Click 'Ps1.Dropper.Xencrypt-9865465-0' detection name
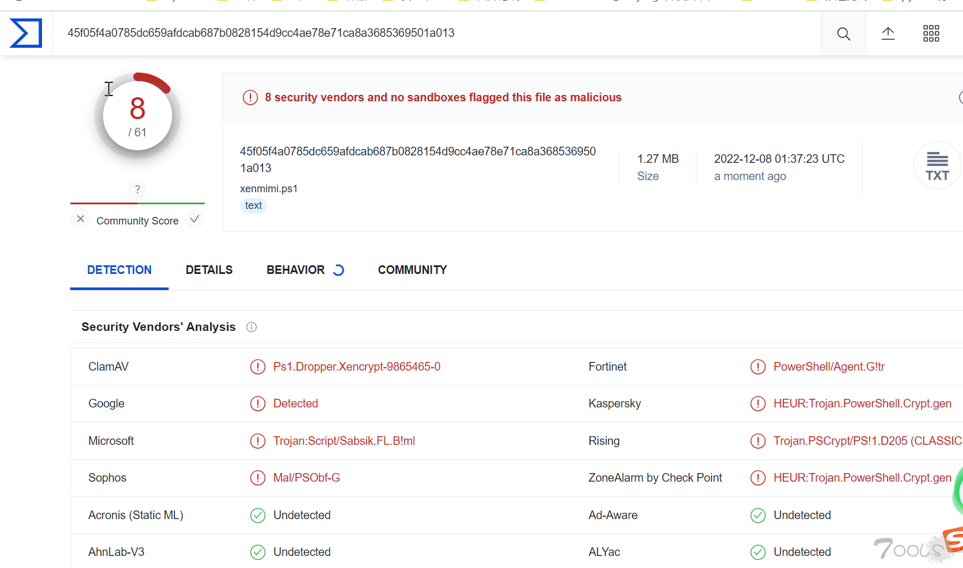Screen dimensions: 963x568 click(357, 367)
